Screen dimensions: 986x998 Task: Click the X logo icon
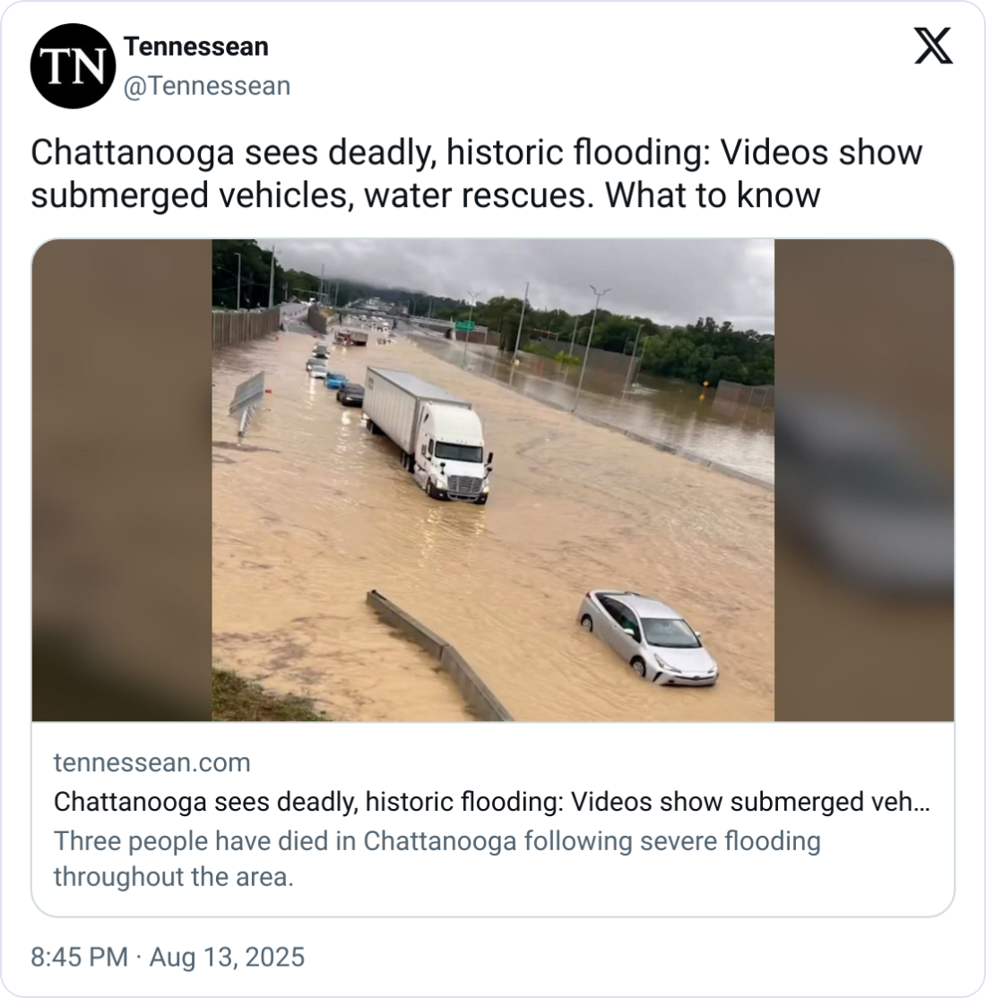pos(933,46)
